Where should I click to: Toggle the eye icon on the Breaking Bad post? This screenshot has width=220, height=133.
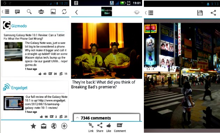pos(137,13)
